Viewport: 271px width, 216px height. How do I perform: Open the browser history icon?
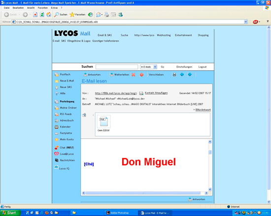pos(90,15)
